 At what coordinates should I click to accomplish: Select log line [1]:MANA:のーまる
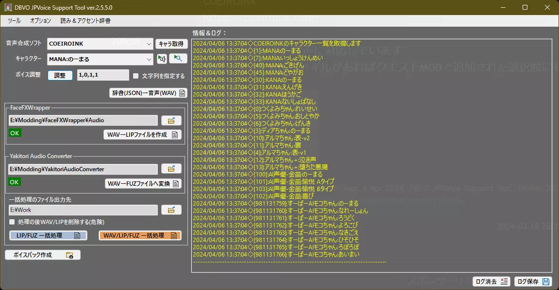pyautogui.click(x=247, y=50)
